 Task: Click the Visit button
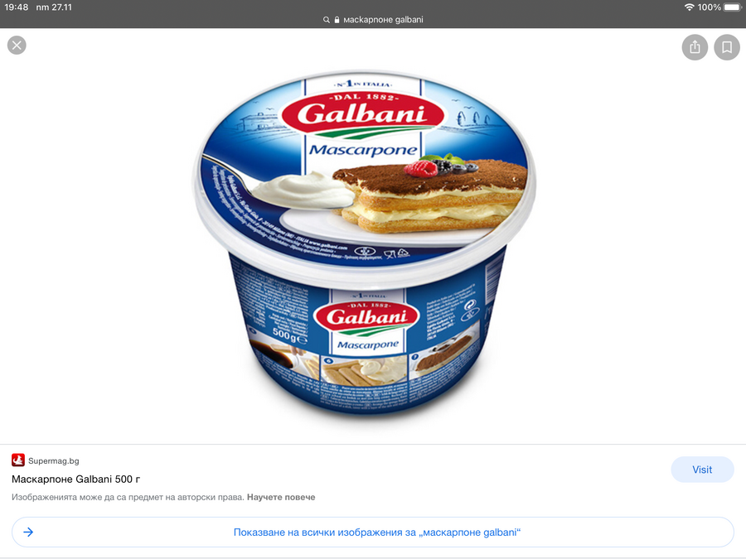(702, 470)
